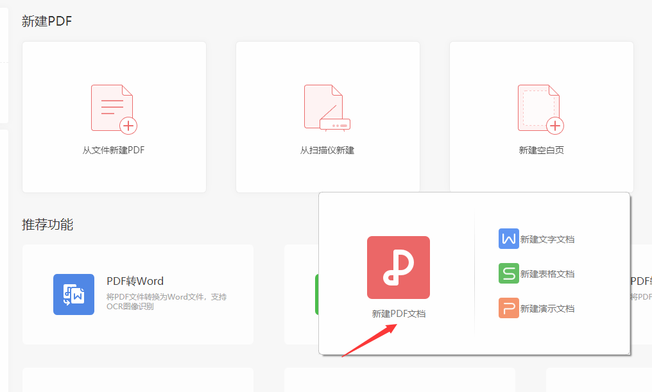652x392 pixels.
Task: Choose the 新建表格文档 text label
Action: [547, 274]
